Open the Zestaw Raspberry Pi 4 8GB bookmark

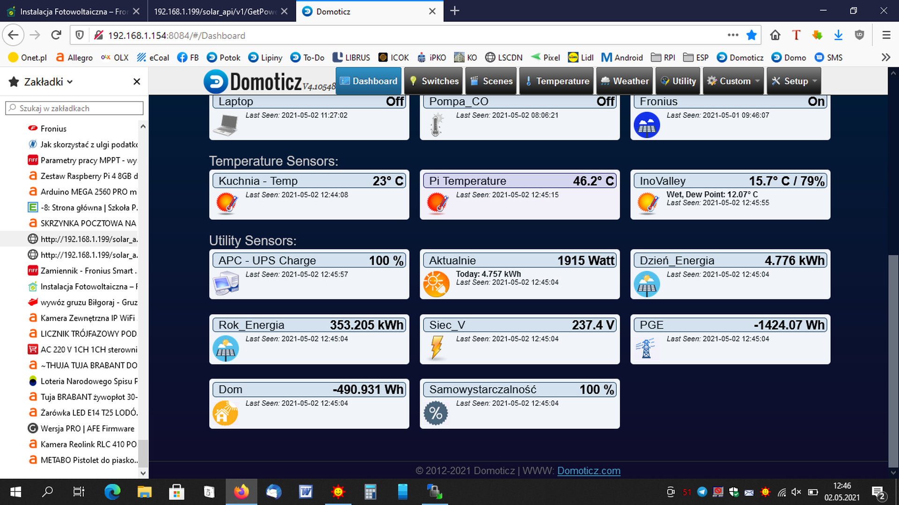(82, 176)
